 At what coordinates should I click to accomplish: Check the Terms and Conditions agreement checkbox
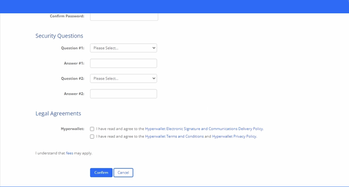pos(92,136)
